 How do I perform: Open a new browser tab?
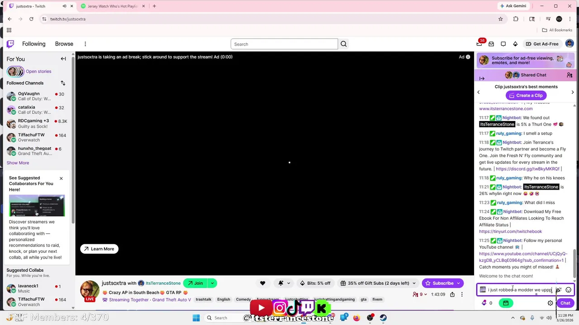coord(154,6)
